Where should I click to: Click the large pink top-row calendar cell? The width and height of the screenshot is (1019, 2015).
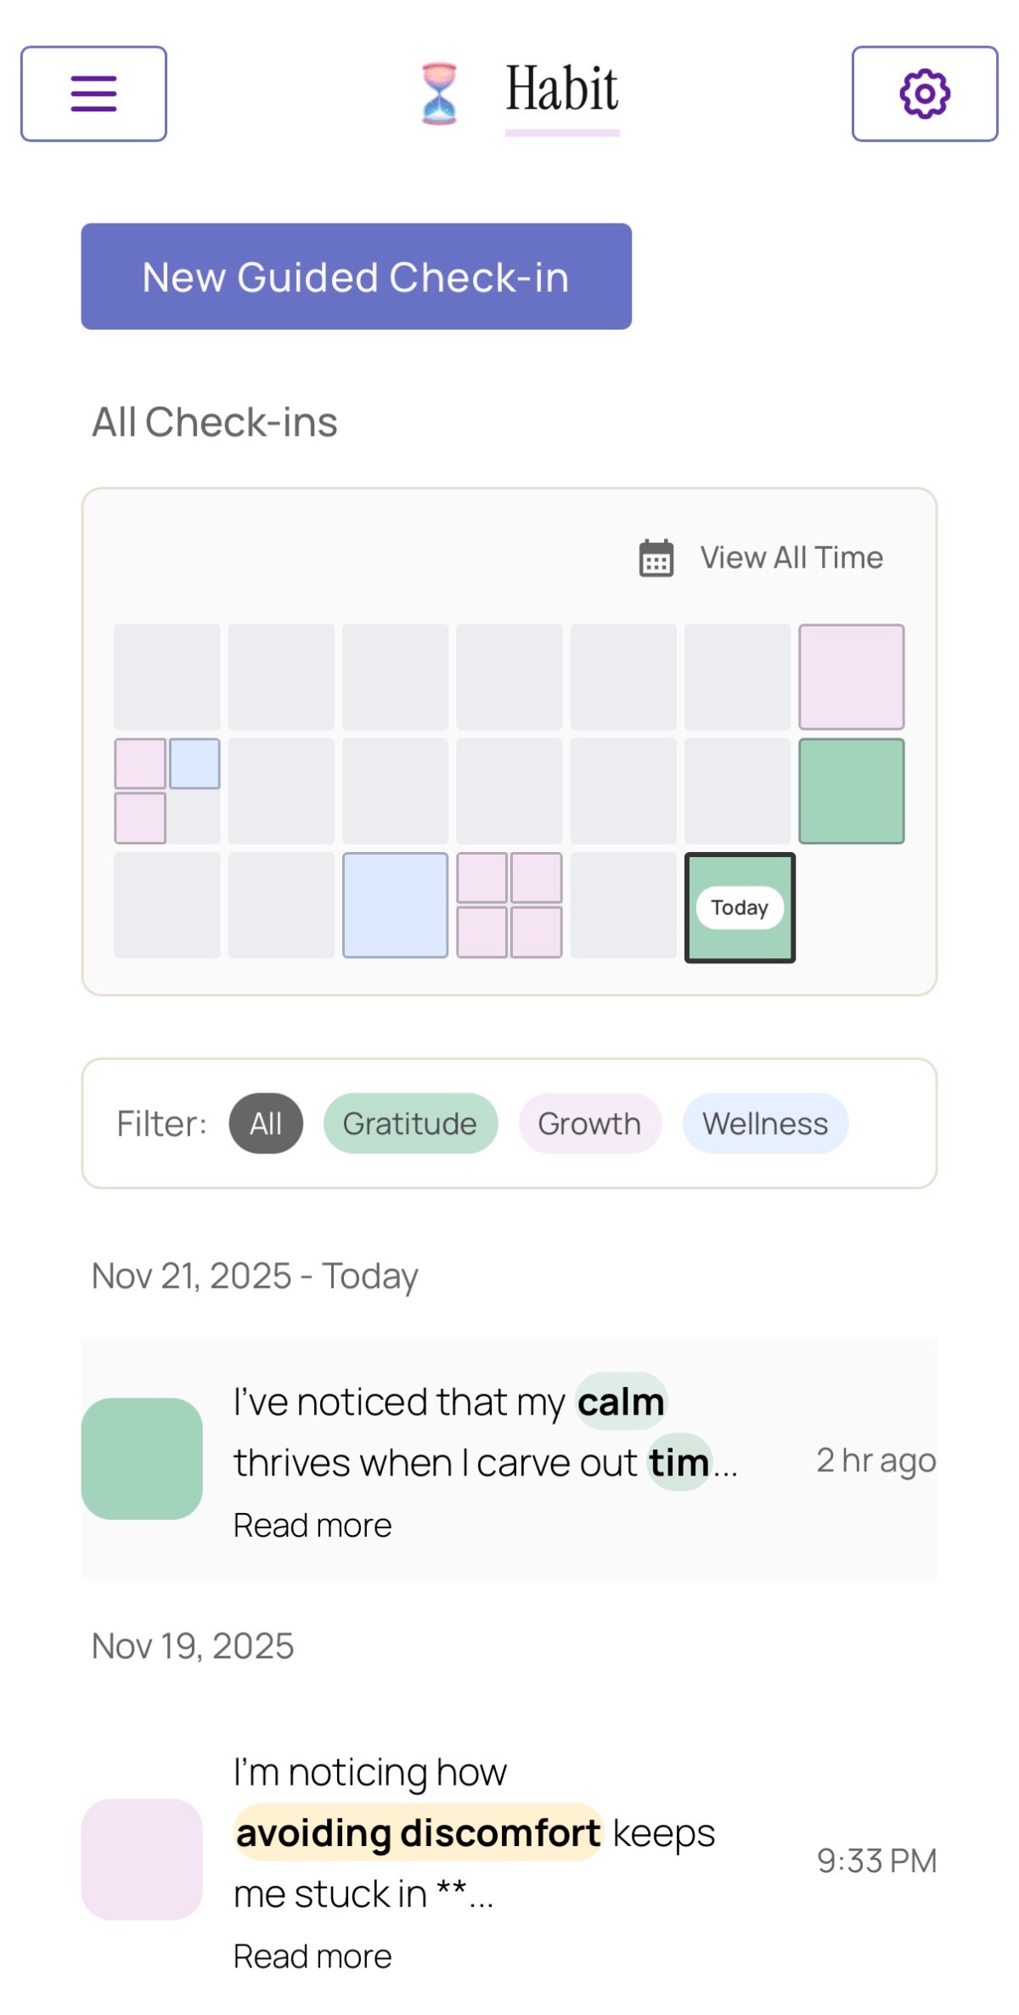tap(851, 677)
